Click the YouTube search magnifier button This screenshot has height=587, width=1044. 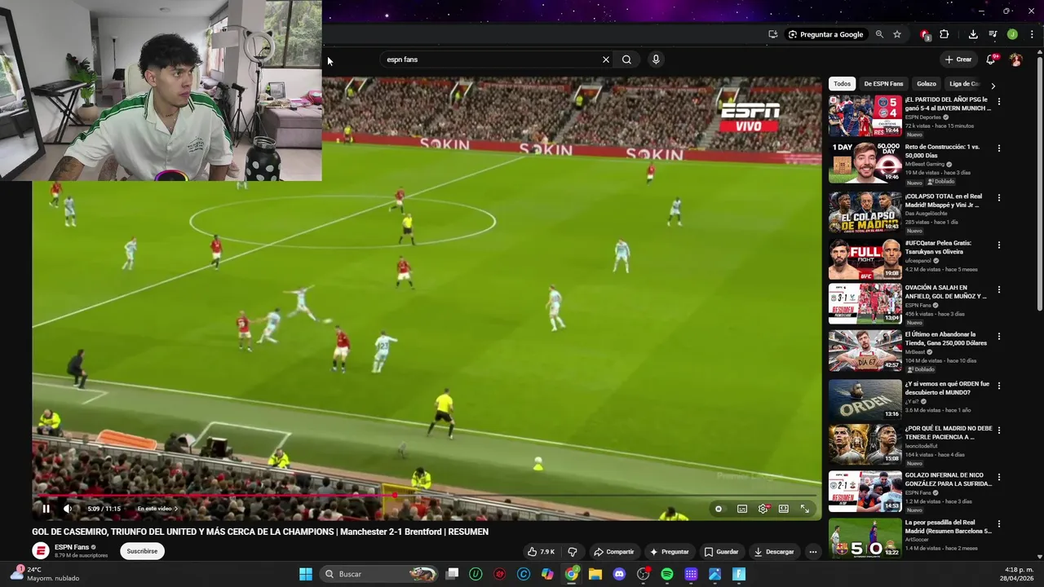626,60
